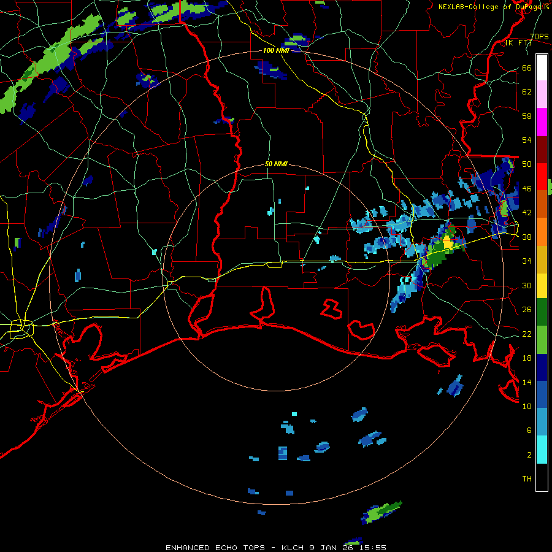Click the TOPS legend title

click(539, 36)
